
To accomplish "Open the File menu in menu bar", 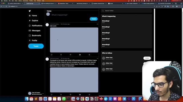I will (x=9, y=1).
